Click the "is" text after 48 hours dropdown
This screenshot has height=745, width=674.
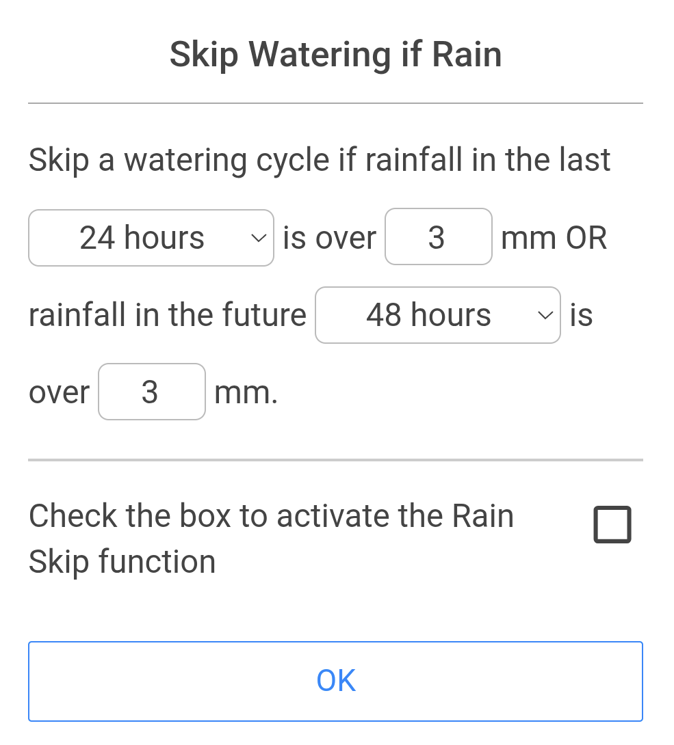click(x=581, y=315)
